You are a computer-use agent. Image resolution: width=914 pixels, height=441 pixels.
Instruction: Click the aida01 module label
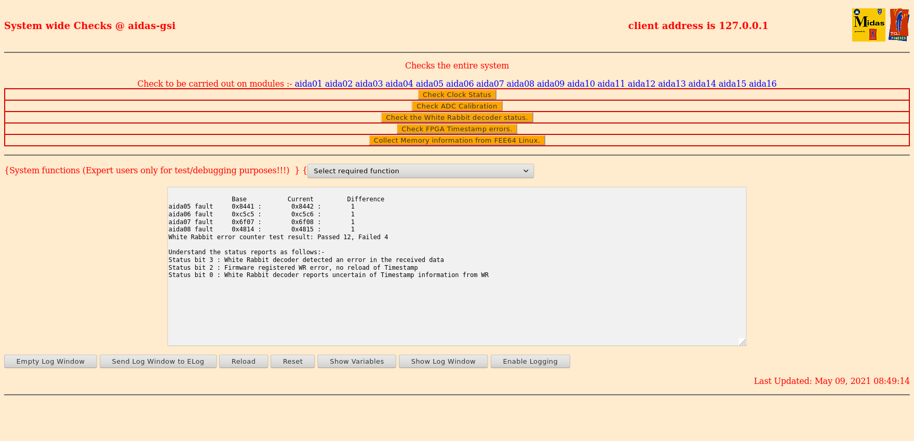pyautogui.click(x=308, y=84)
